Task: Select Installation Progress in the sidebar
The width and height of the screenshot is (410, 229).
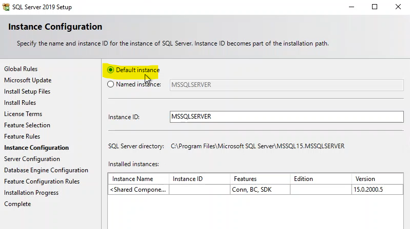Action: point(31,193)
